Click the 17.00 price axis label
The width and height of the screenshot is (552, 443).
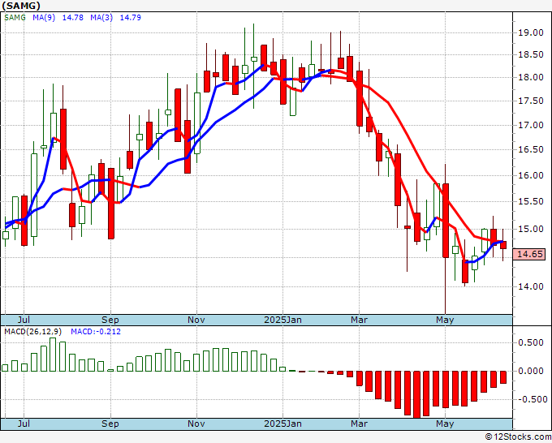click(x=531, y=125)
